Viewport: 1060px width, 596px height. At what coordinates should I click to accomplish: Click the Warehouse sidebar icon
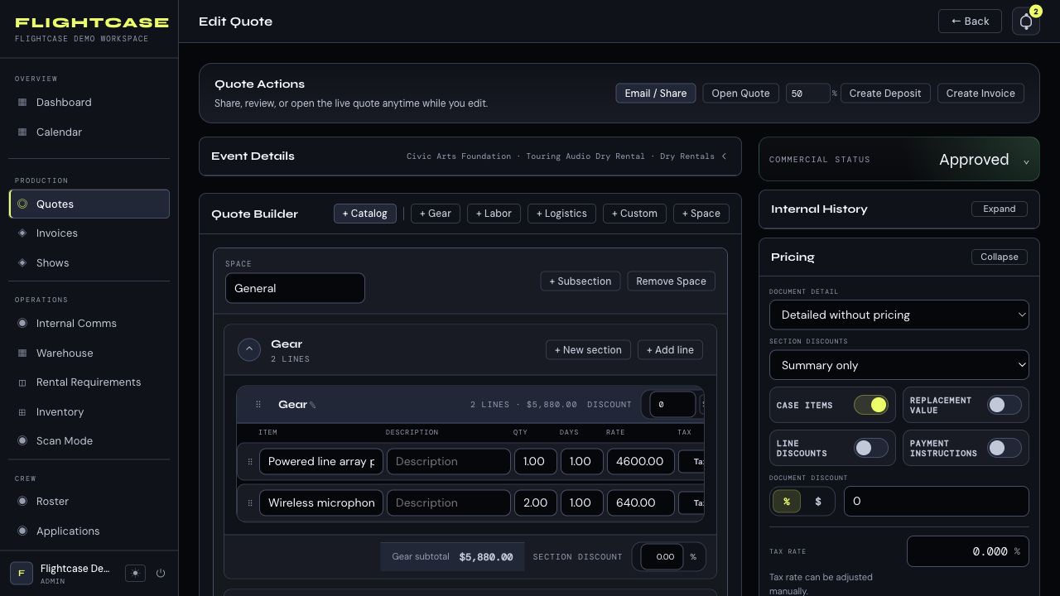[x=22, y=353]
